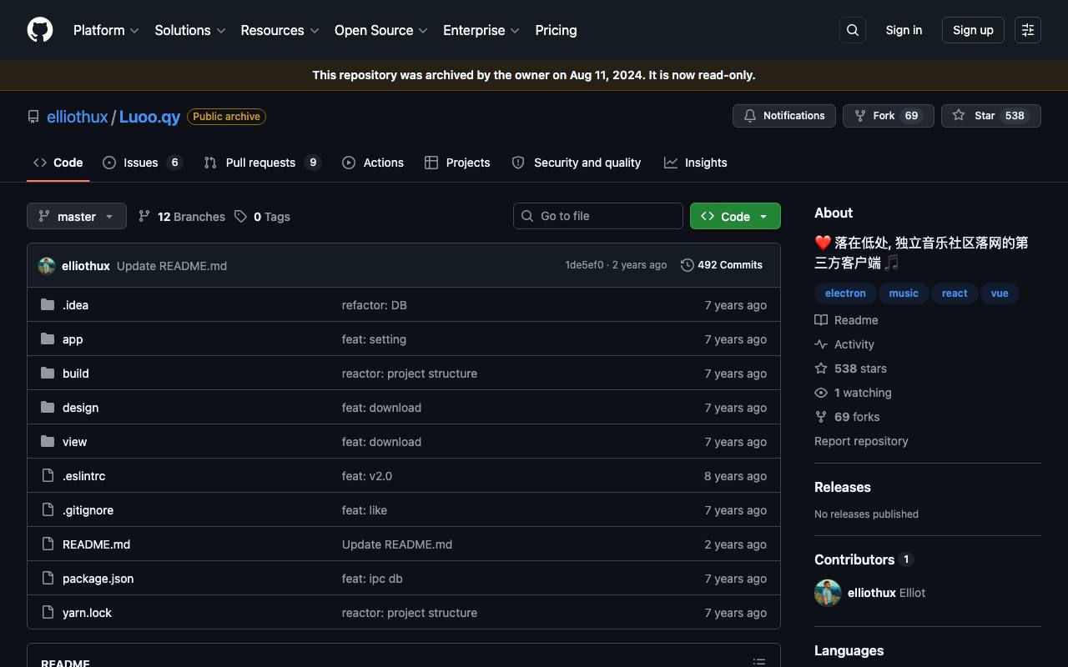Select the music topic tag

pyautogui.click(x=904, y=293)
